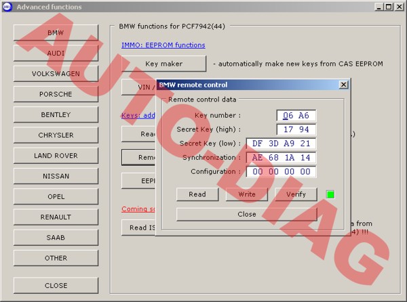Open the AUDI functions

click(56, 53)
